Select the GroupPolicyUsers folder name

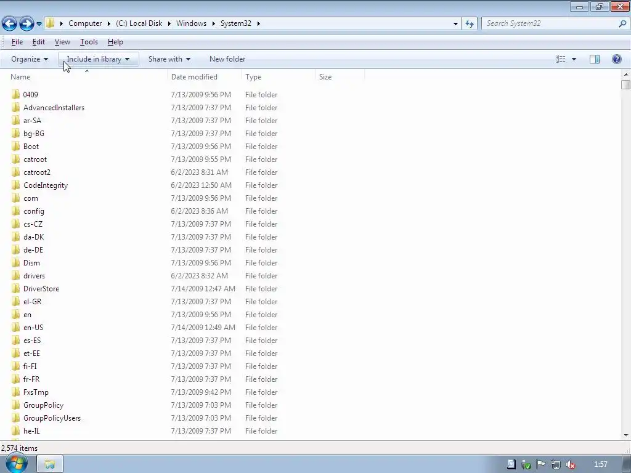point(52,418)
